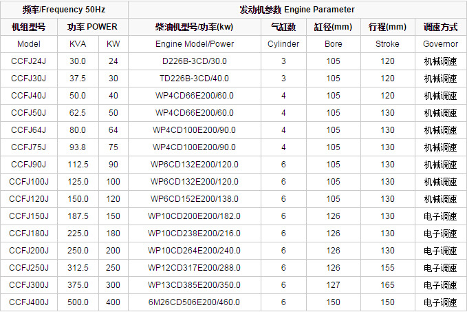
Task: Click stroke value 165
Action: (x=387, y=285)
